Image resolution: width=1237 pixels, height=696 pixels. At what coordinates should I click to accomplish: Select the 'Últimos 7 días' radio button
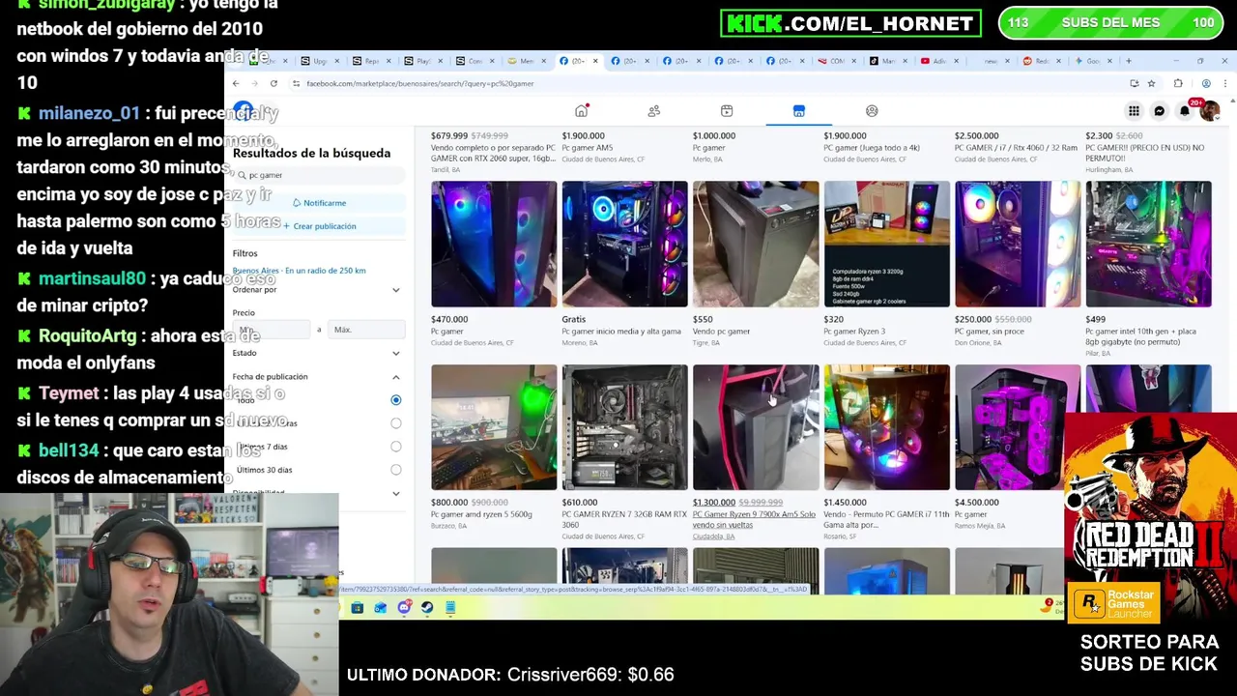(x=395, y=447)
